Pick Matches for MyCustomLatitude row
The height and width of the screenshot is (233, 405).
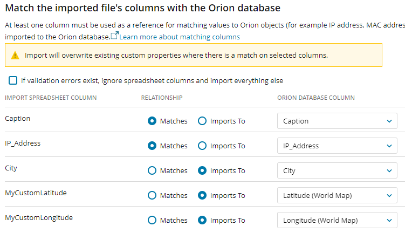click(x=152, y=195)
